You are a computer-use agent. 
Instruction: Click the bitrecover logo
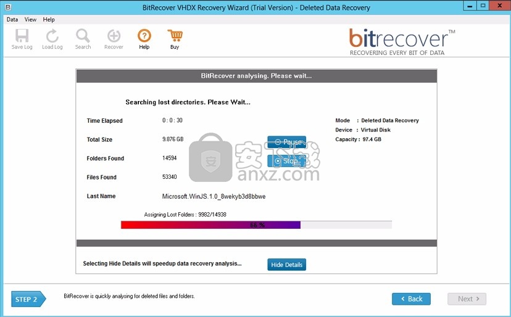click(402, 42)
